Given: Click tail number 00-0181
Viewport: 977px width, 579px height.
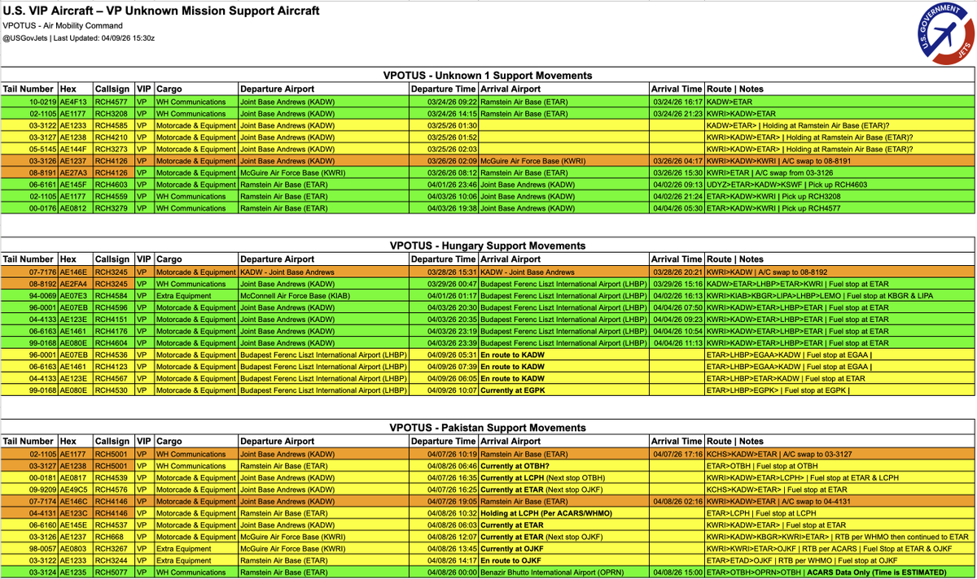Looking at the screenshot, I should click(28, 478).
